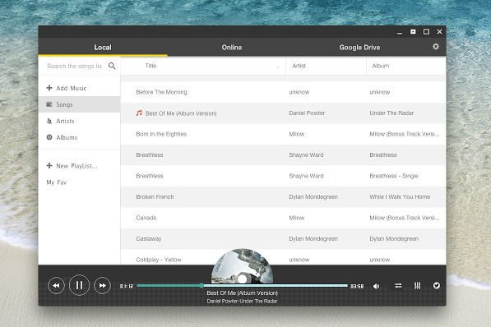Image resolution: width=491 pixels, height=327 pixels.
Task: Skip to the next track
Action: [x=103, y=285]
